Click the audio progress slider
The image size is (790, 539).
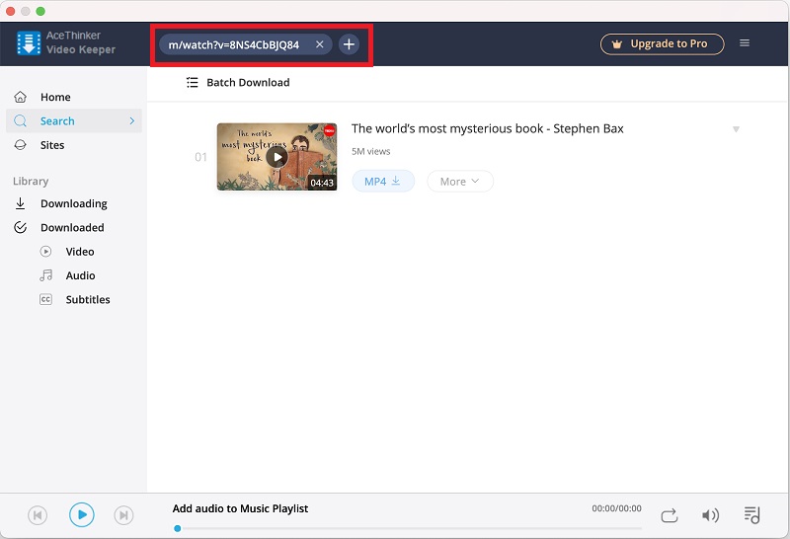pos(395,528)
